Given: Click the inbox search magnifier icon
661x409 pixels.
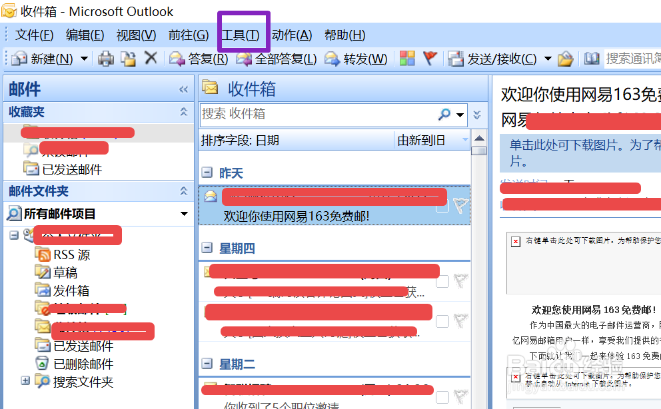Looking at the screenshot, I should 444,114.
